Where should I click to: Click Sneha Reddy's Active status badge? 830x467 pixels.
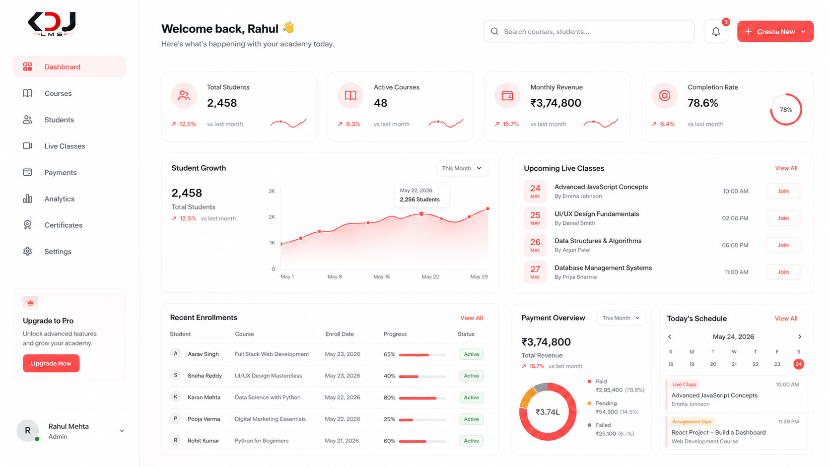[471, 376]
